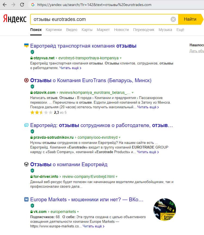Click steering wheel favicon of for-driver result
This screenshot has height=235, width=204.
tap(26, 164)
